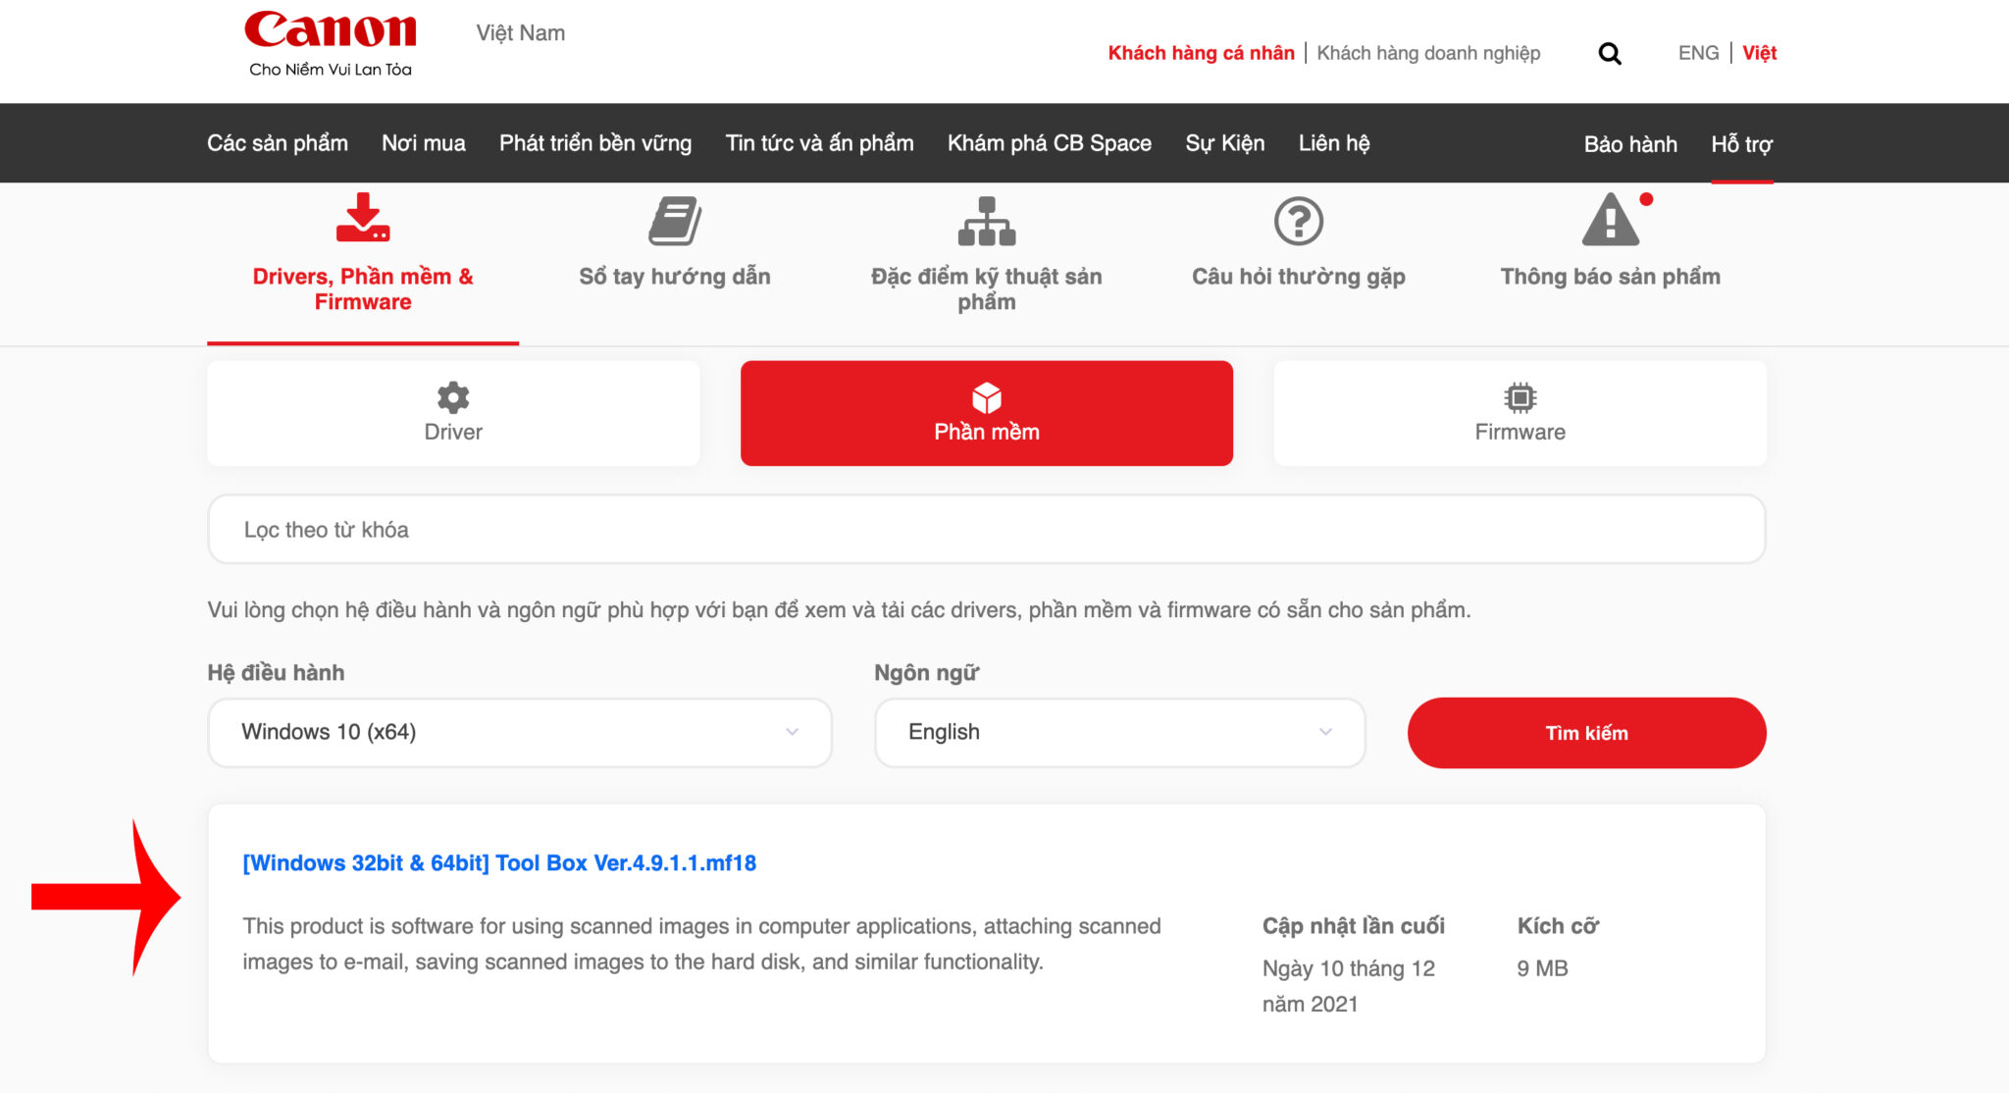Switch language to Việt
The image size is (2009, 1093).
[1760, 53]
